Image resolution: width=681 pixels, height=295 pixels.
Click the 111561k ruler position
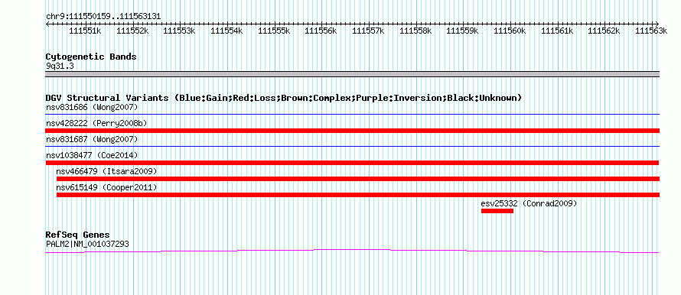(x=557, y=31)
